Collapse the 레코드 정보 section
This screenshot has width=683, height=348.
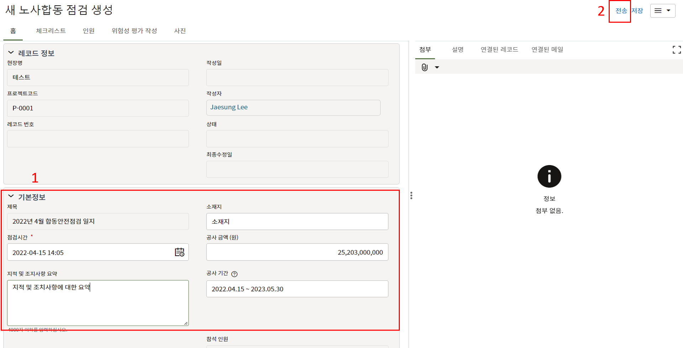(x=11, y=53)
